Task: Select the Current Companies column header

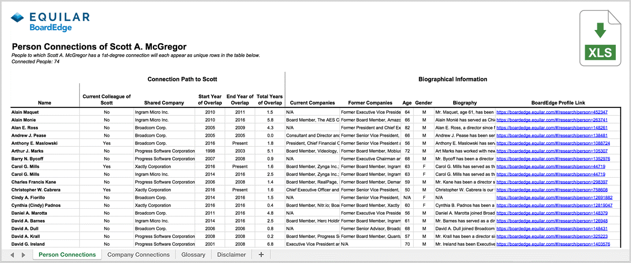Action: 312,103
